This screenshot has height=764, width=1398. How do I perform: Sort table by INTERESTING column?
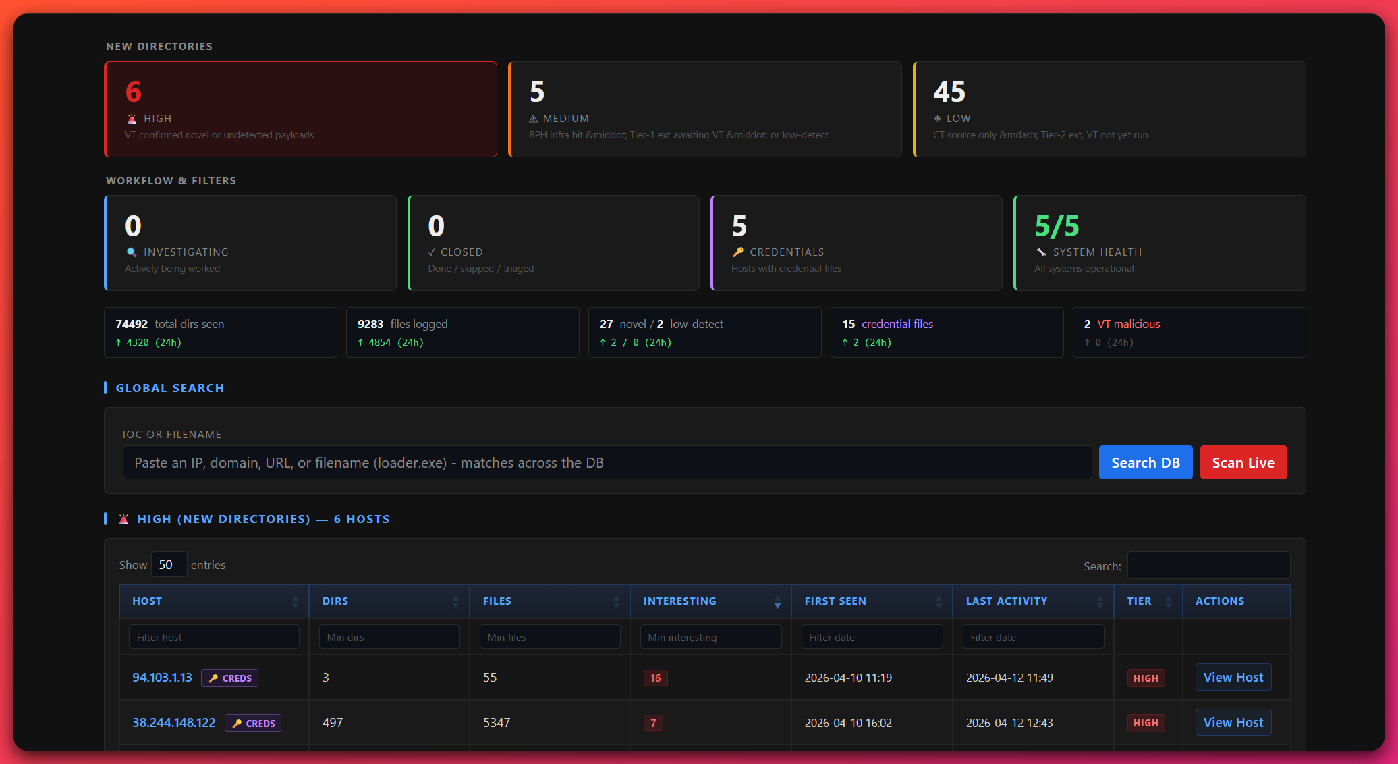pos(711,601)
